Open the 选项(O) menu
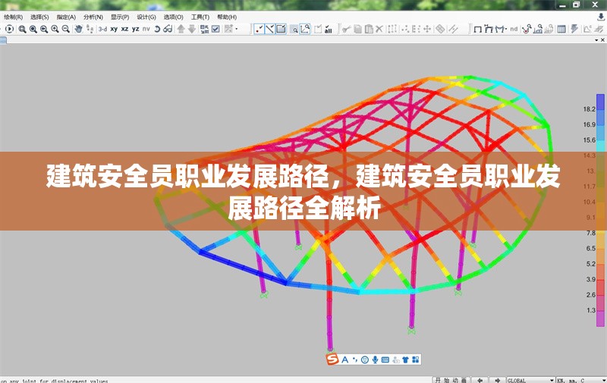Screen dimensions: 607x383 coord(173,17)
